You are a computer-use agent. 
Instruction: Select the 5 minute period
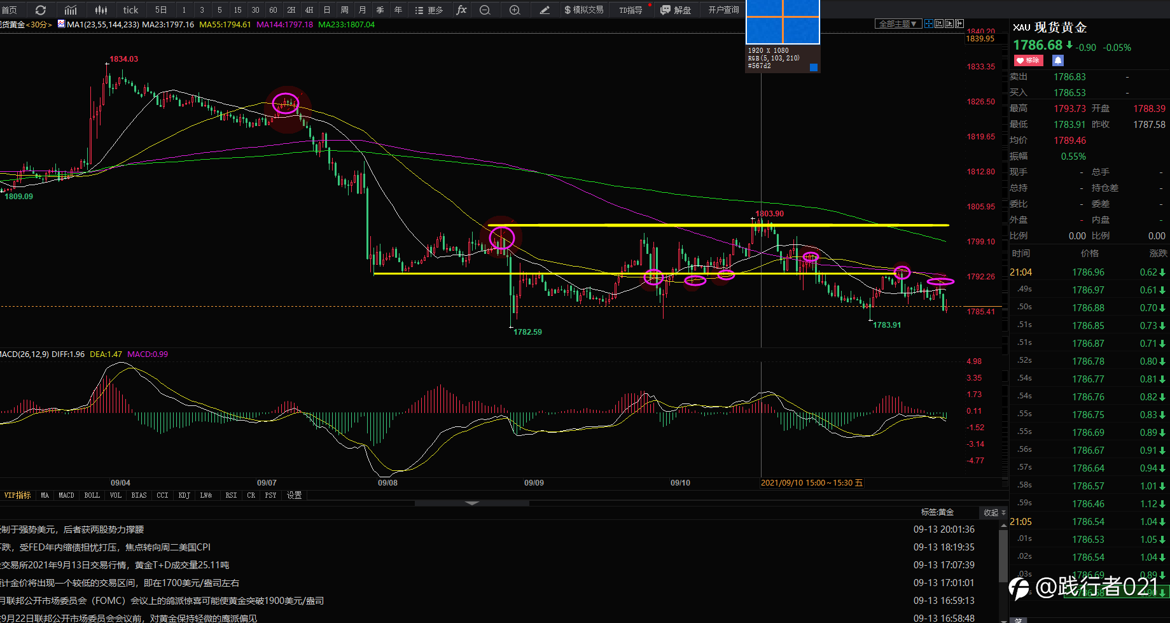[x=219, y=10]
